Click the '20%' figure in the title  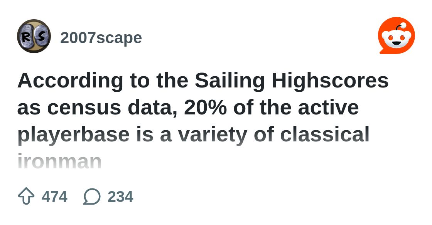[x=205, y=107]
